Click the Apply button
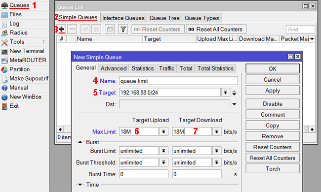 pyautogui.click(x=273, y=91)
